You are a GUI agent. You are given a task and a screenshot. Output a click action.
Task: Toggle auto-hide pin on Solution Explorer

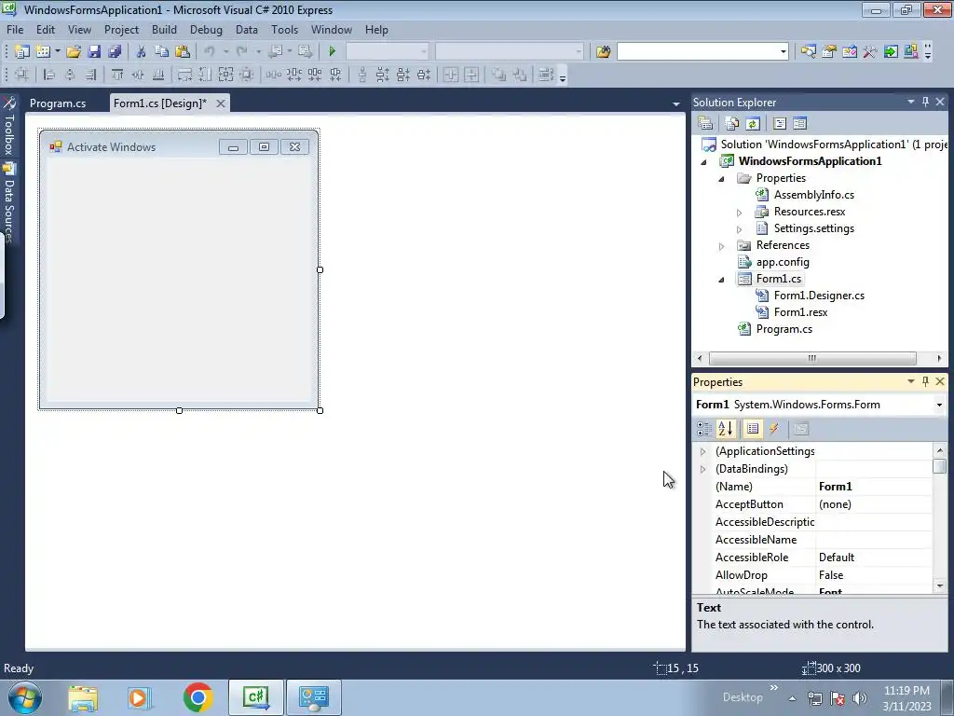pos(925,102)
